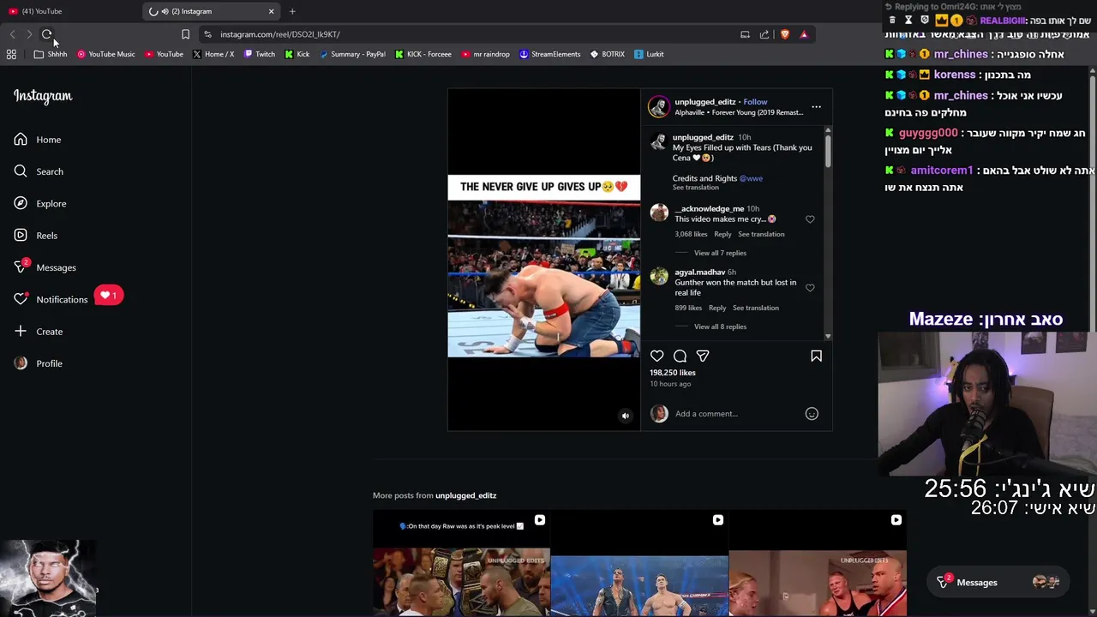Click Create new post
Viewport: 1097px width, 617px height.
(x=39, y=332)
